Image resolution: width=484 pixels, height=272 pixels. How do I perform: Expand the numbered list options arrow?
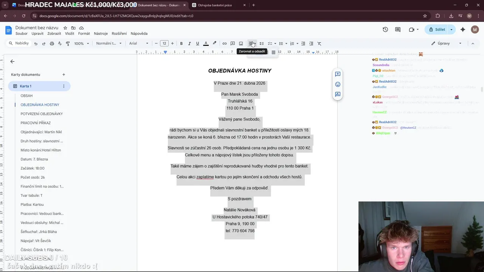coord(298,43)
